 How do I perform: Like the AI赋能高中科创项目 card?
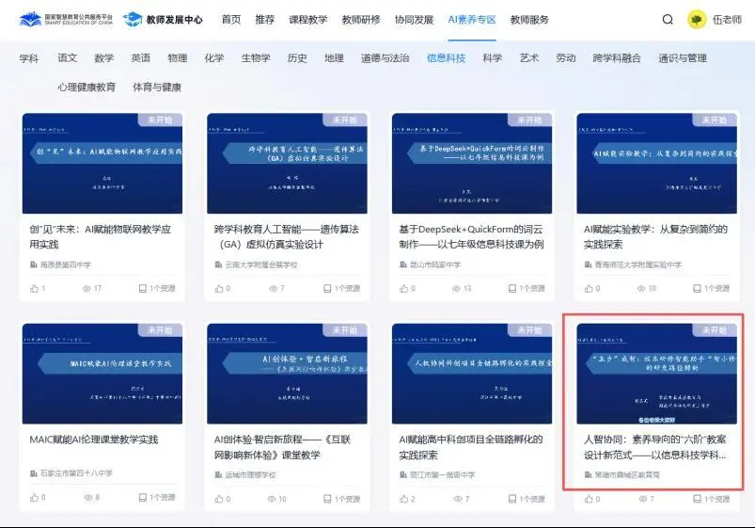point(404,499)
